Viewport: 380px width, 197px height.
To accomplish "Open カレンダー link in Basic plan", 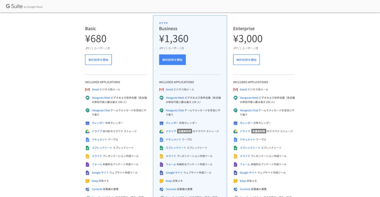I will [x=98, y=123].
